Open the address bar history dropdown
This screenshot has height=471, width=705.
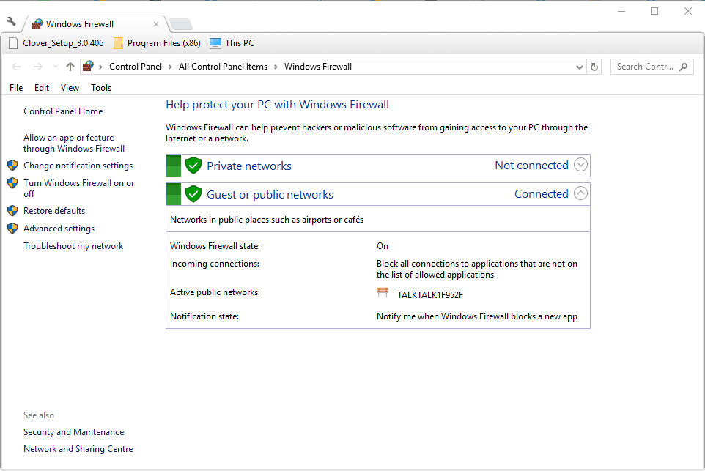click(x=579, y=67)
